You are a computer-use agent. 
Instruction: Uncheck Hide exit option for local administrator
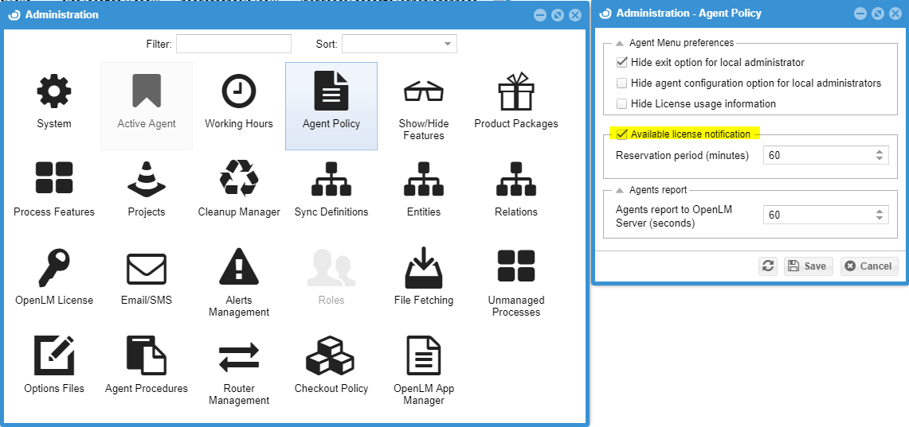tap(622, 62)
